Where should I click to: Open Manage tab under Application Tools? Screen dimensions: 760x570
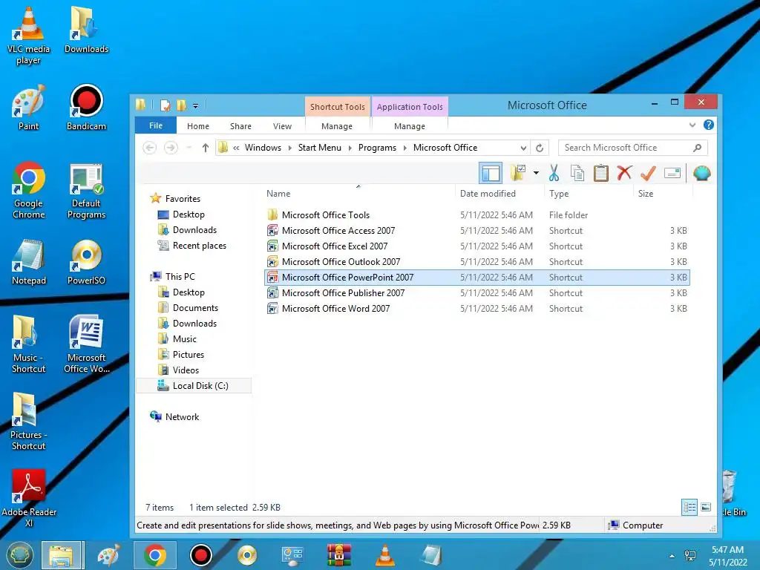410,126
